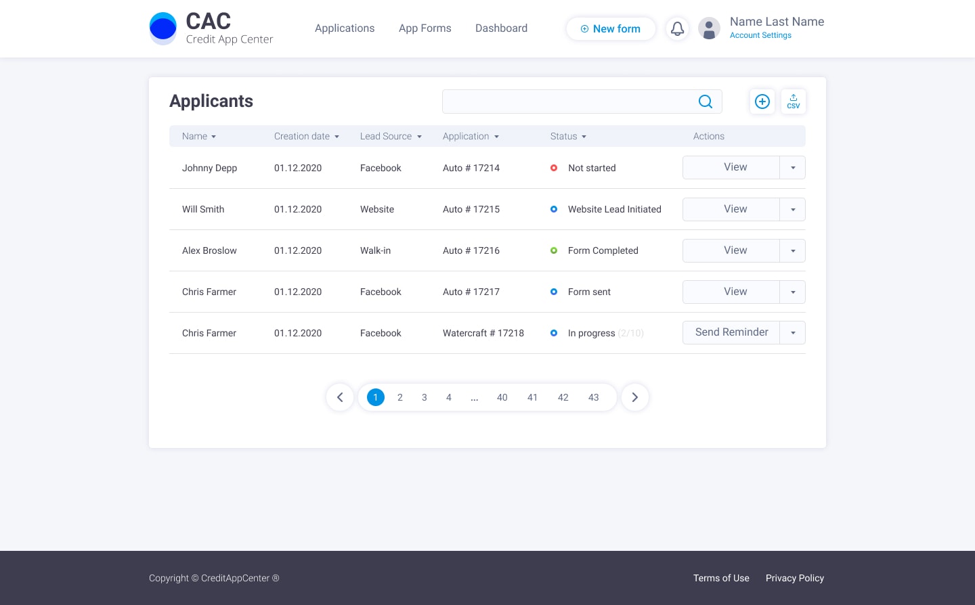This screenshot has height=605, width=975.
Task: Go to page 4
Action: pyautogui.click(x=449, y=397)
